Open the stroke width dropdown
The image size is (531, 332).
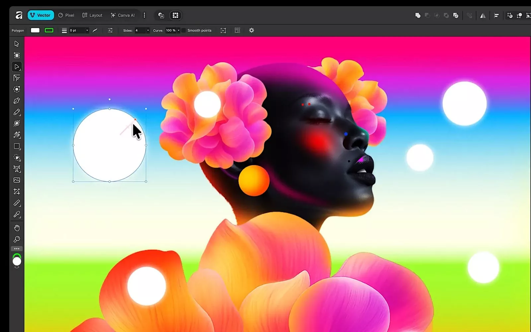coord(87,31)
